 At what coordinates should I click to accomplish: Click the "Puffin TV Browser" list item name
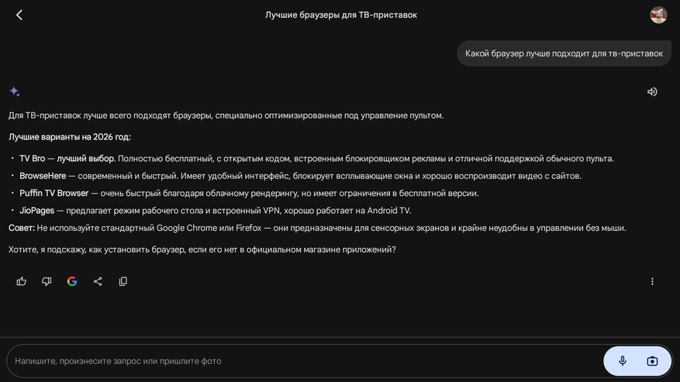point(54,193)
